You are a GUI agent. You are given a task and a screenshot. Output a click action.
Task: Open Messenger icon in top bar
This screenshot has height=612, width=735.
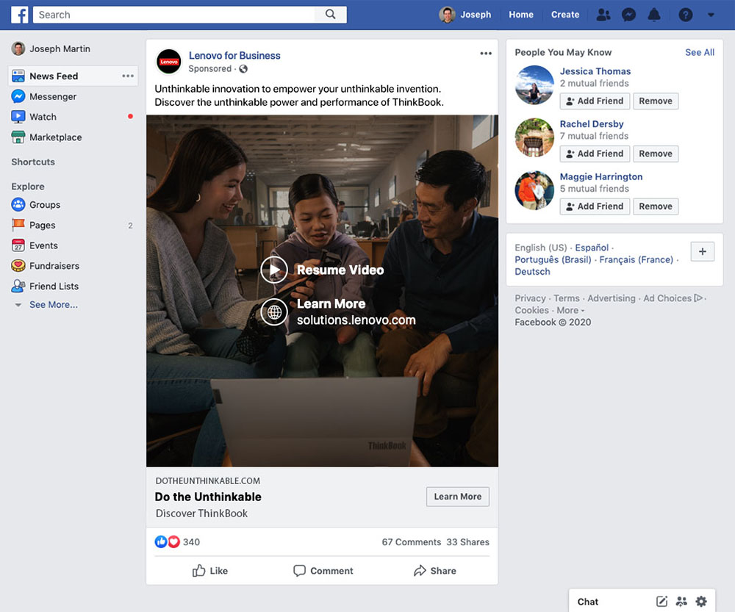click(x=628, y=15)
